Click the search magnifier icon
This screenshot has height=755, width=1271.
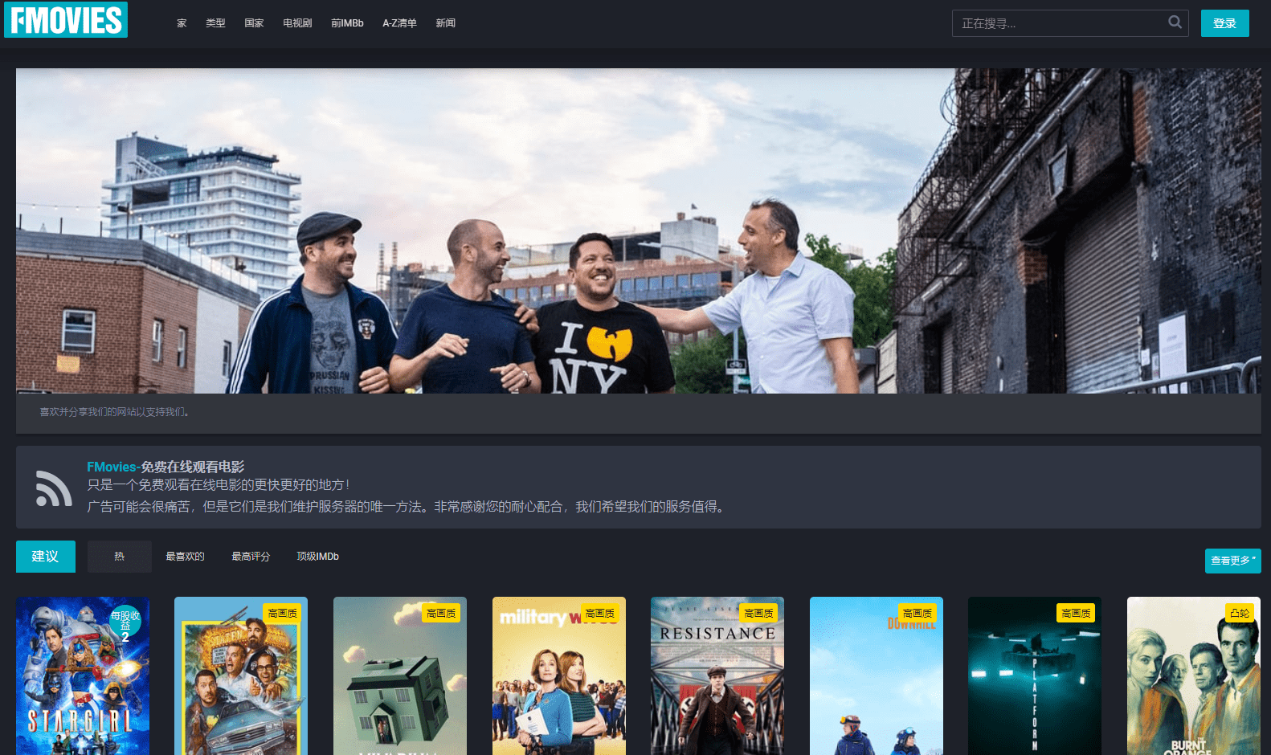pos(1175,22)
